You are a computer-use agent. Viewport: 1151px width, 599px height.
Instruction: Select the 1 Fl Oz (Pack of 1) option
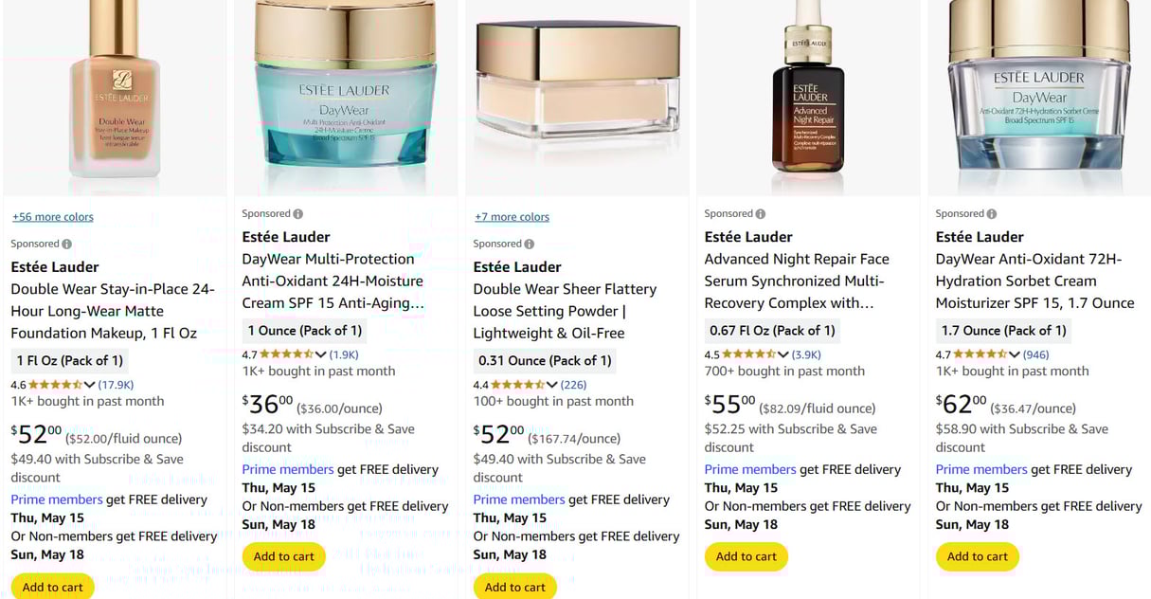[x=70, y=360]
